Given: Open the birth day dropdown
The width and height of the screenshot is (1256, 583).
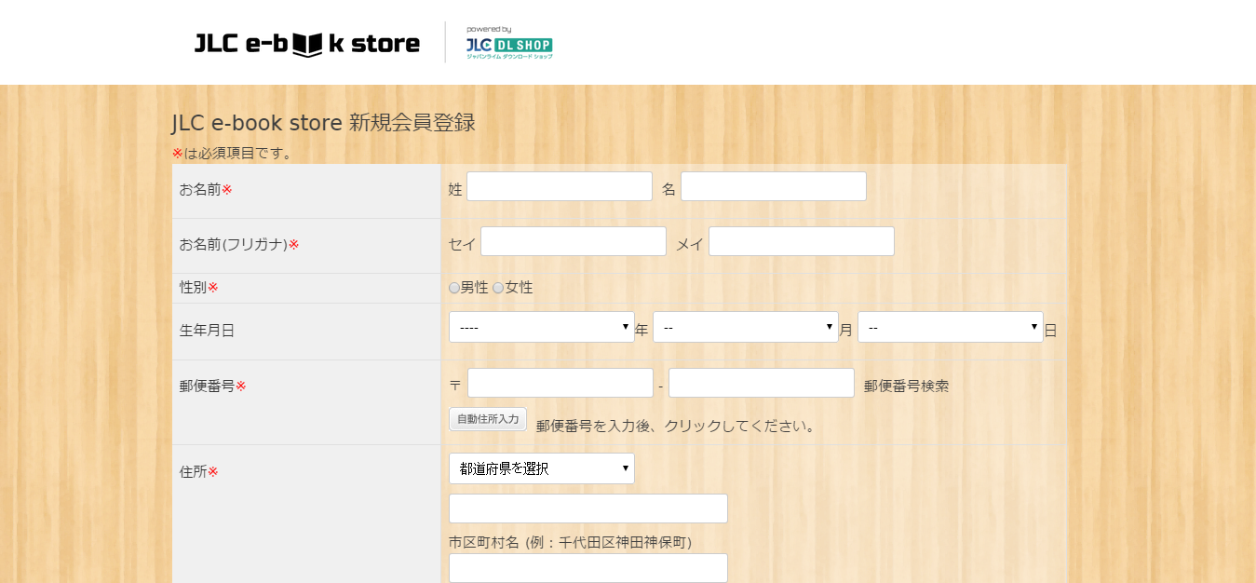Looking at the screenshot, I should pos(951,327).
